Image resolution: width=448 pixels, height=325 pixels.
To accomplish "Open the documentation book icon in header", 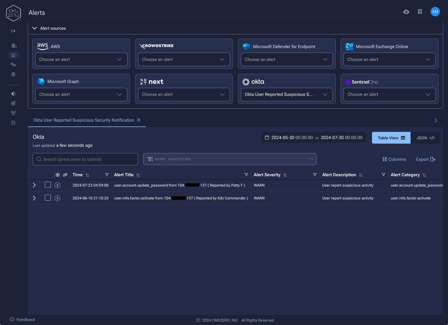I will click(420, 12).
